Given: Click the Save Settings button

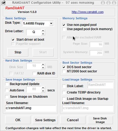Looking at the screenshot, I should [45, 120].
